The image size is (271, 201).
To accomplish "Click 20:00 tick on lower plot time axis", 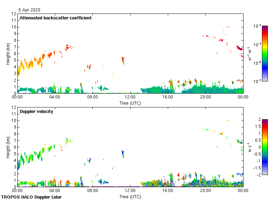I will (x=205, y=191).
